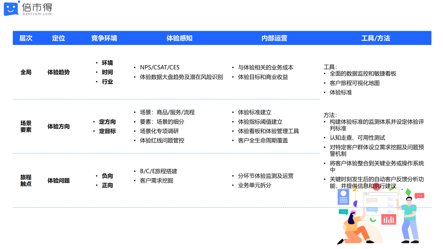Select the 体验红线问题管控 bullet

[x=162, y=140]
